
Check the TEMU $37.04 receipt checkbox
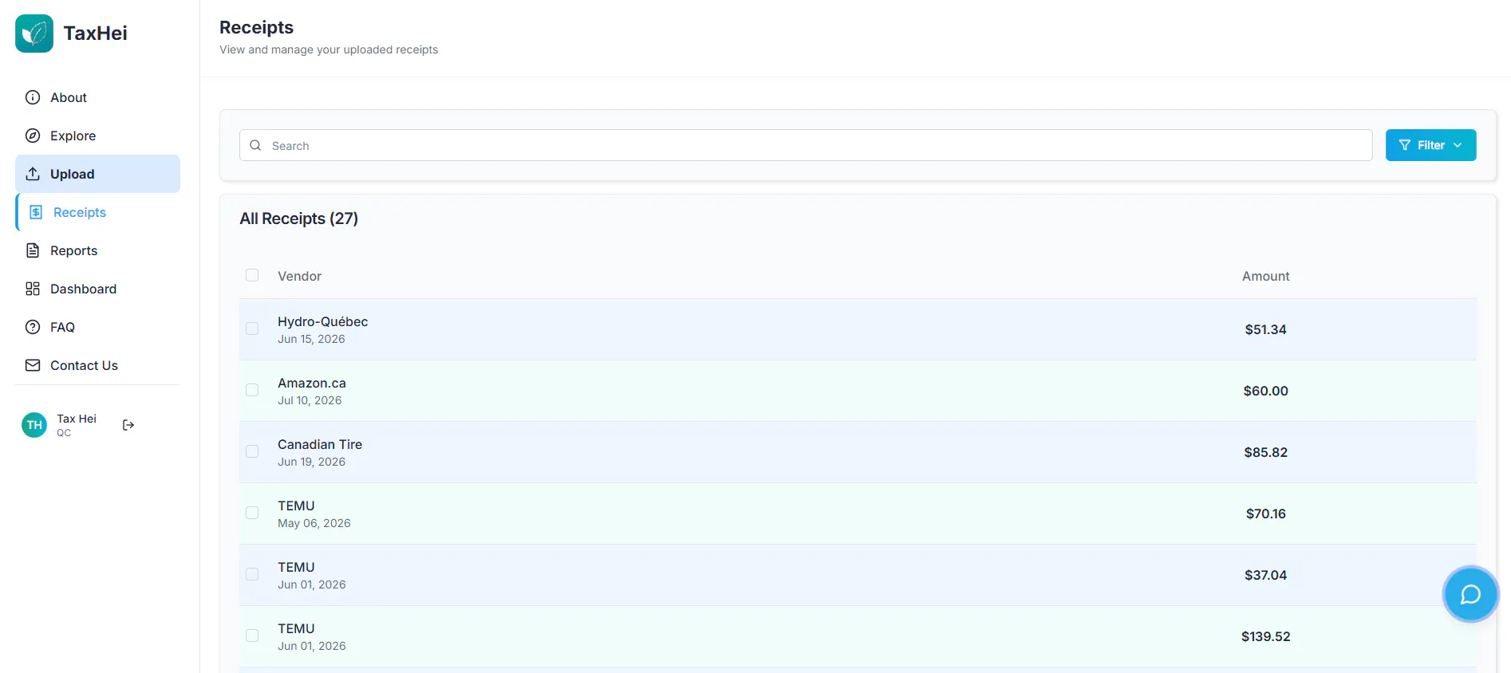[252, 574]
